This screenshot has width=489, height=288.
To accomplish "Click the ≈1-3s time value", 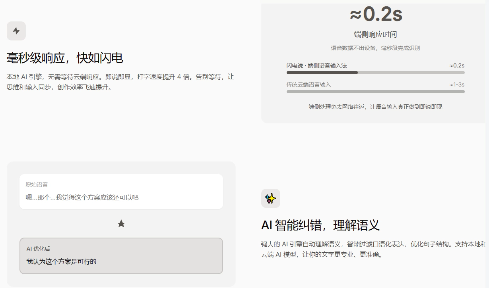I will tap(457, 84).
